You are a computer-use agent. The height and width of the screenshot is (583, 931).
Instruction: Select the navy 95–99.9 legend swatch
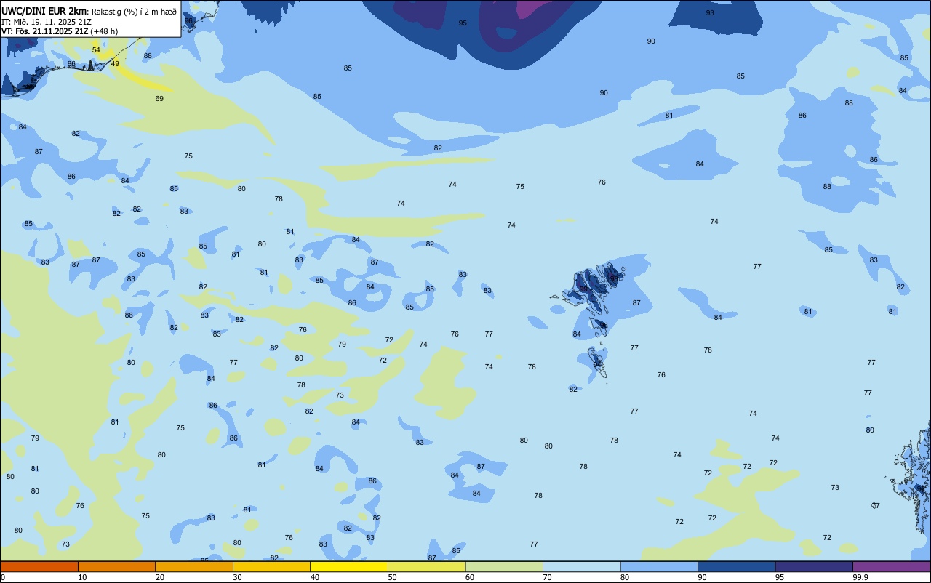(814, 566)
